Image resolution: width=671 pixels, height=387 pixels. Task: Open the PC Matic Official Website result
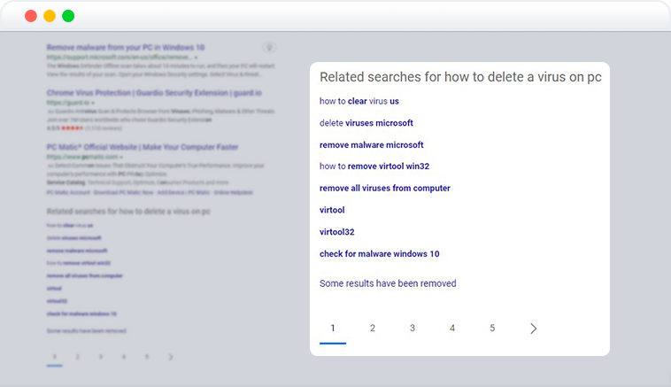[142, 147]
